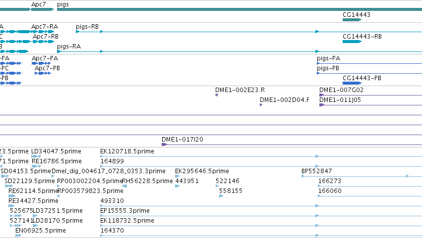Click the 522146 feature label

(228, 181)
